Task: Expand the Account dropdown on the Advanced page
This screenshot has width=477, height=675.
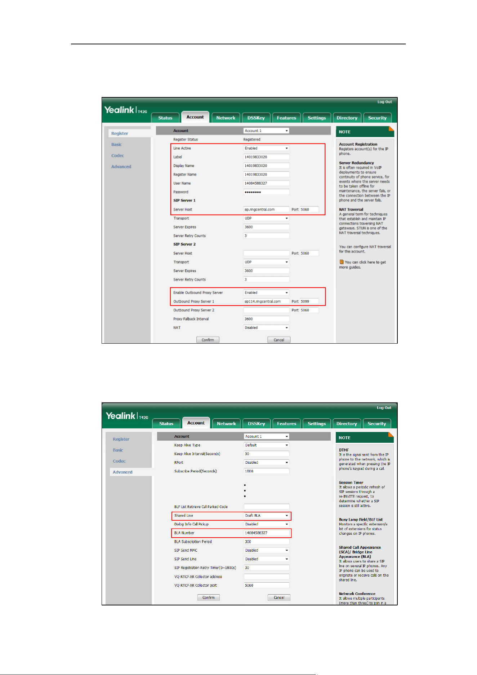Action: click(267, 437)
